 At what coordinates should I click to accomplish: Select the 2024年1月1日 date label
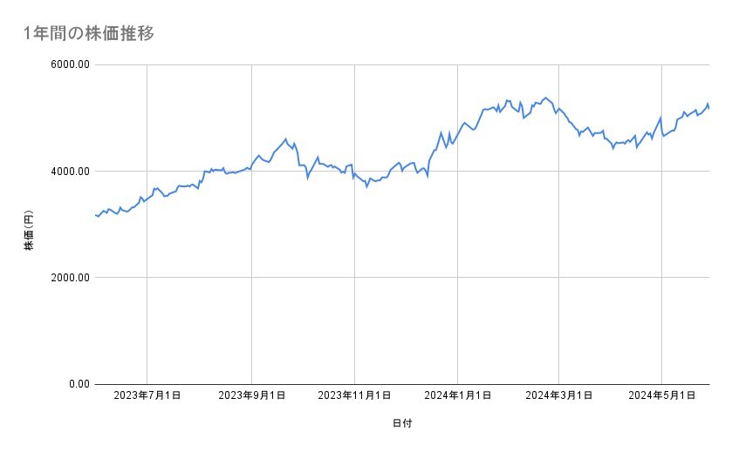[x=458, y=395]
